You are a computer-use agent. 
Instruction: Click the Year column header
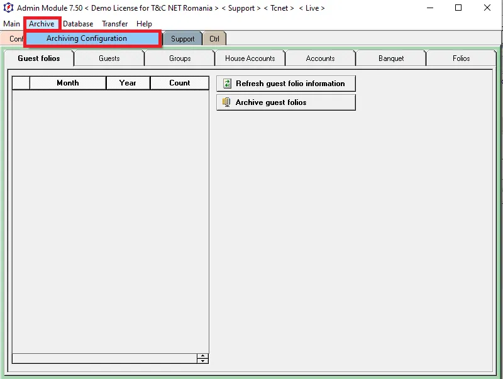point(128,83)
